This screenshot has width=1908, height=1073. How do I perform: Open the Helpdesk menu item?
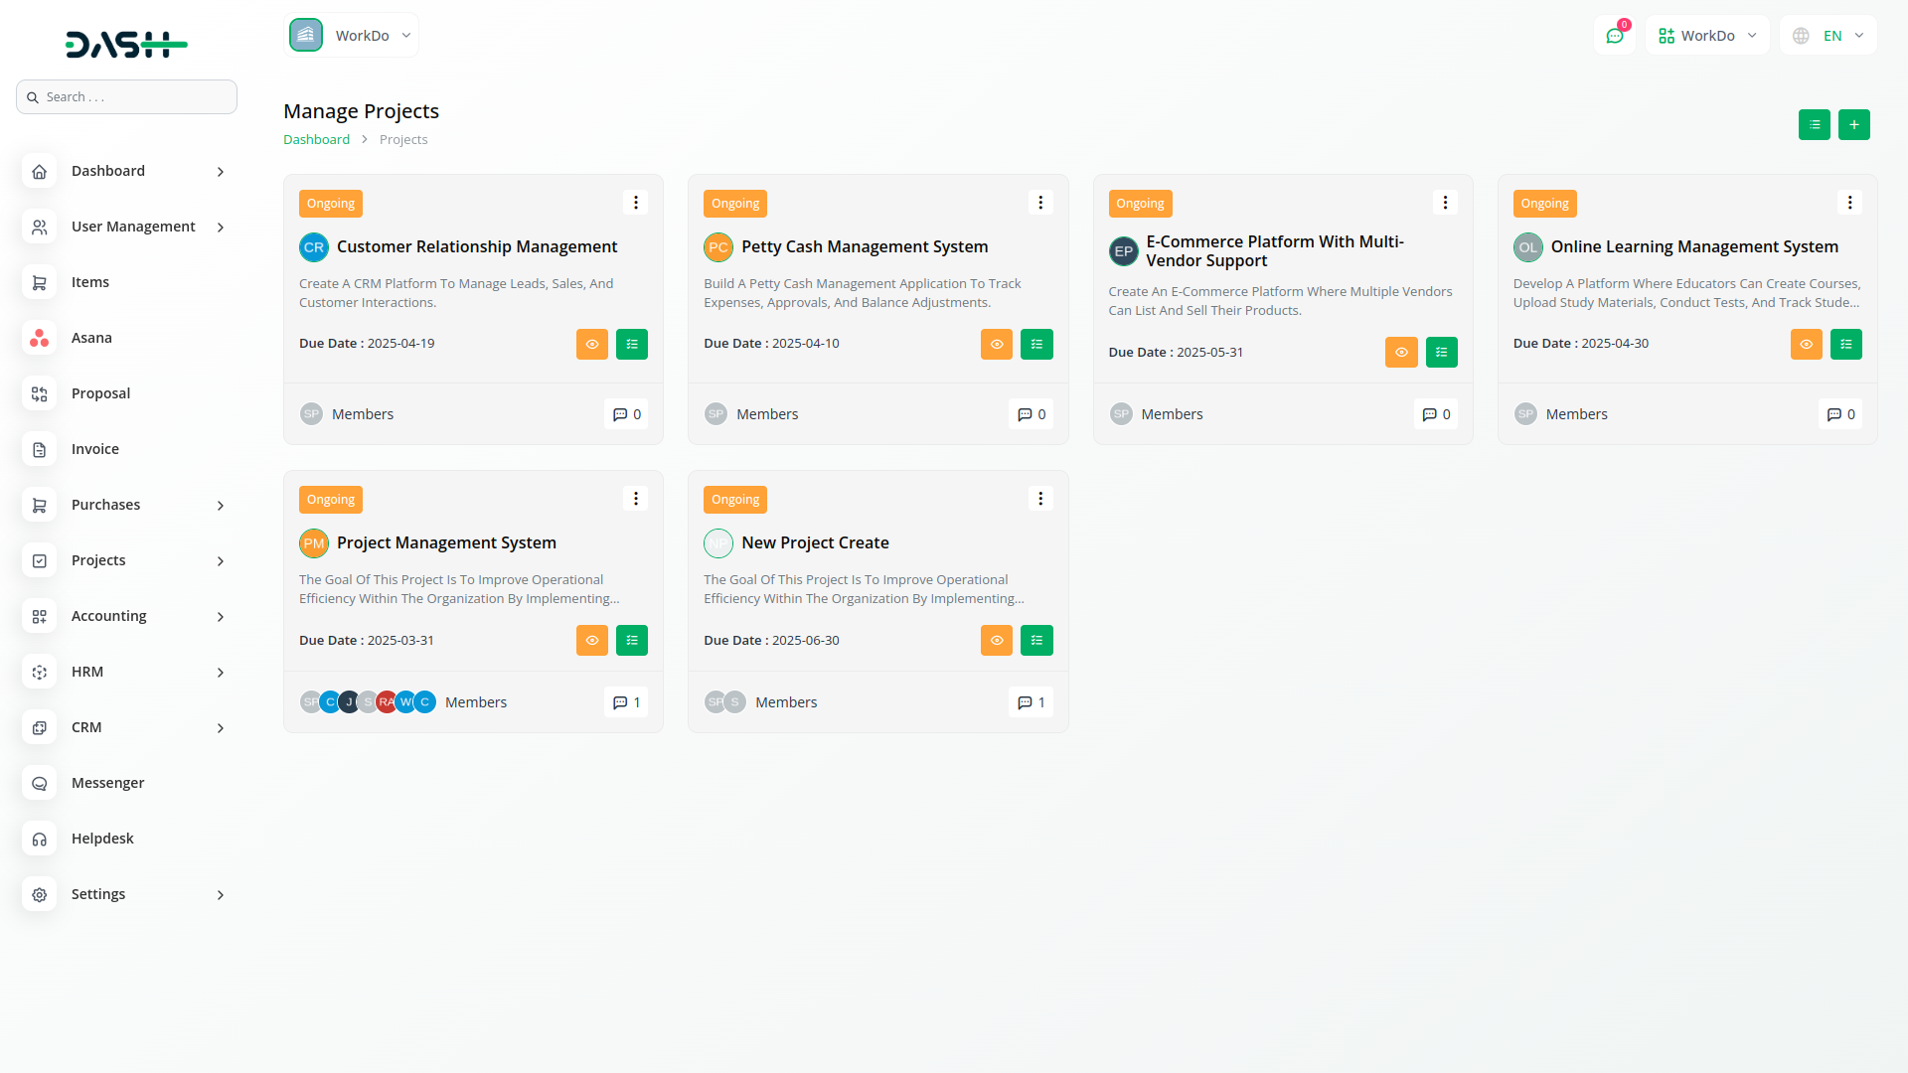102,839
